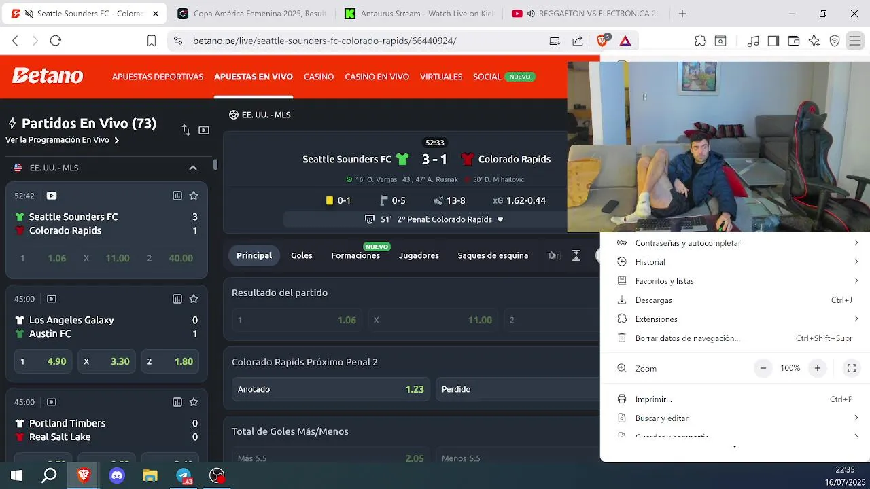This screenshot has width=870, height=489.
Task: Bet draw at 3.30 in Galaxy match
Action: tap(107, 361)
